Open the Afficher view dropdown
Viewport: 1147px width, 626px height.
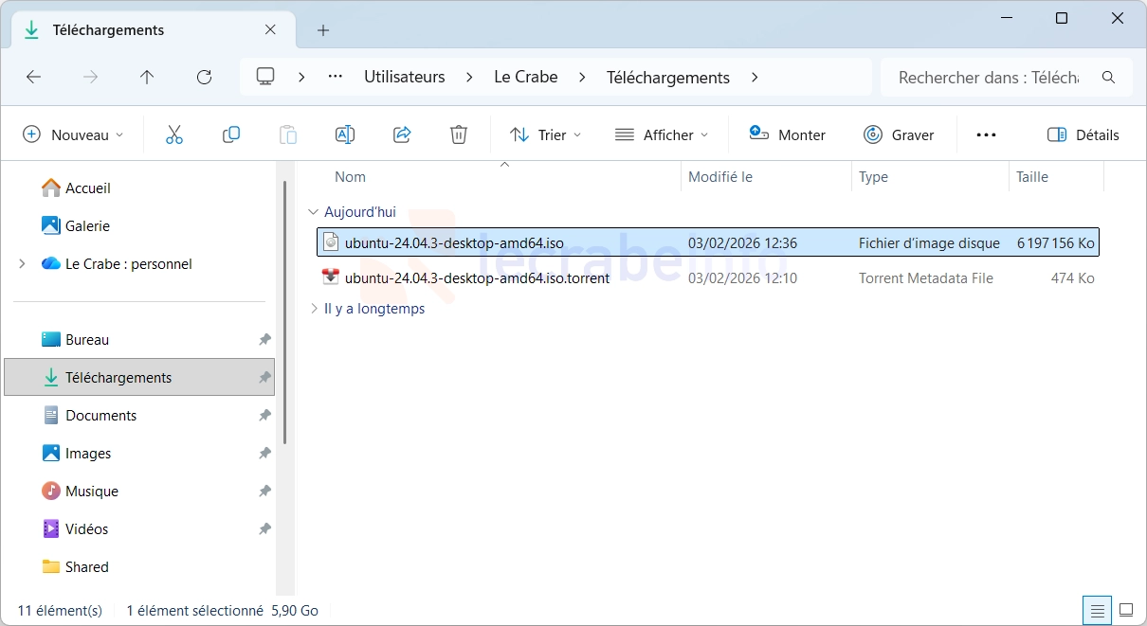662,134
